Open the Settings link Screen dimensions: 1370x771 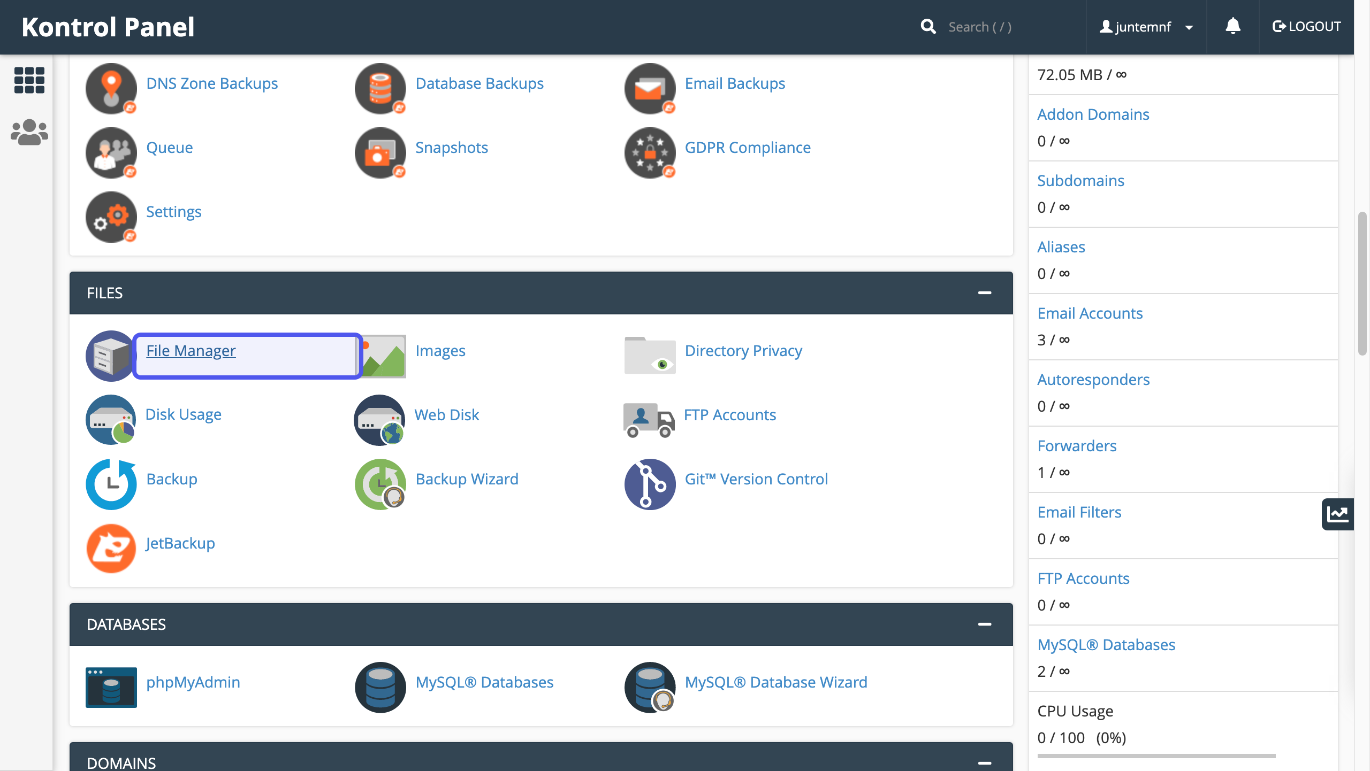pos(173,211)
